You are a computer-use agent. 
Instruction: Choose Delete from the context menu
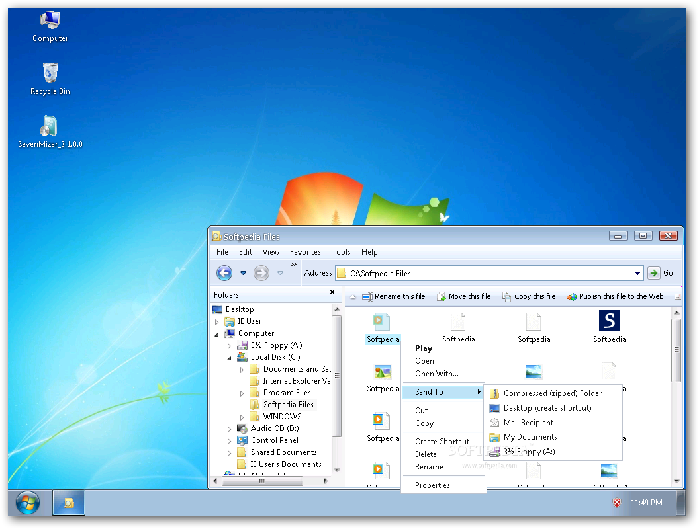[426, 454]
